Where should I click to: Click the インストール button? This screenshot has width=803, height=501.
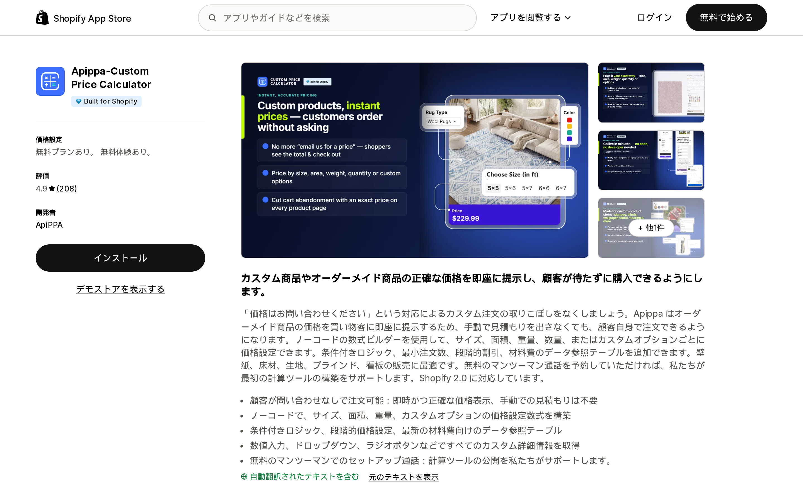coord(120,258)
